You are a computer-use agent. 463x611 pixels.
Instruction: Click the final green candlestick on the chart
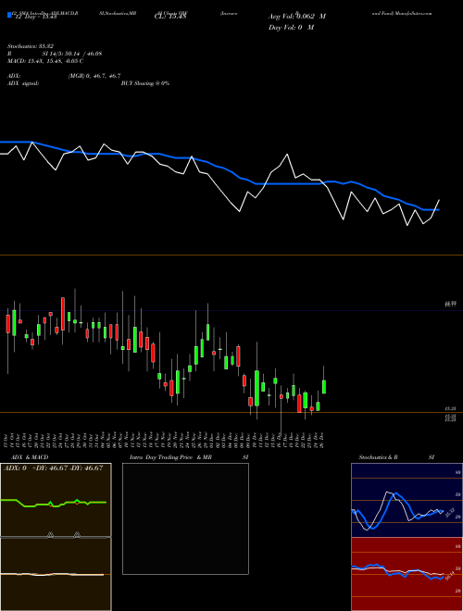[x=324, y=387]
